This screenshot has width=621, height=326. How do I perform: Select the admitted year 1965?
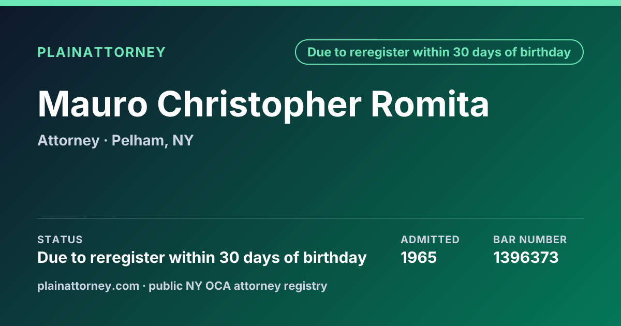coord(419,257)
